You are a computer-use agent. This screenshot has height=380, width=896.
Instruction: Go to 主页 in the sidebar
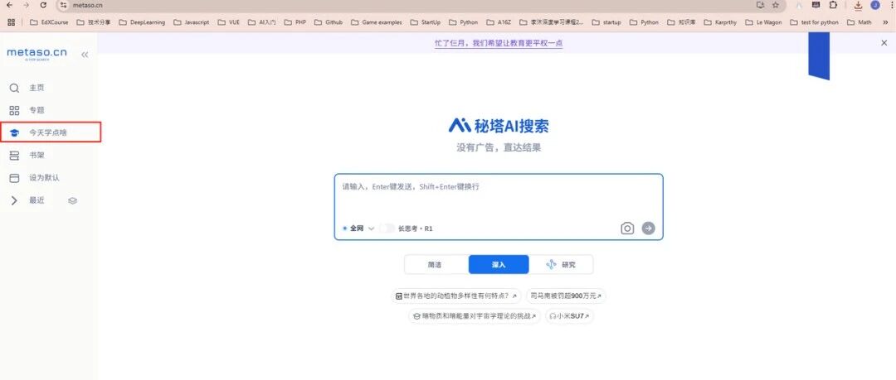(x=37, y=88)
